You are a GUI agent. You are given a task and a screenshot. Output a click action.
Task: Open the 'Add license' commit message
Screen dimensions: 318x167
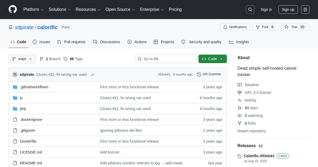point(110,152)
